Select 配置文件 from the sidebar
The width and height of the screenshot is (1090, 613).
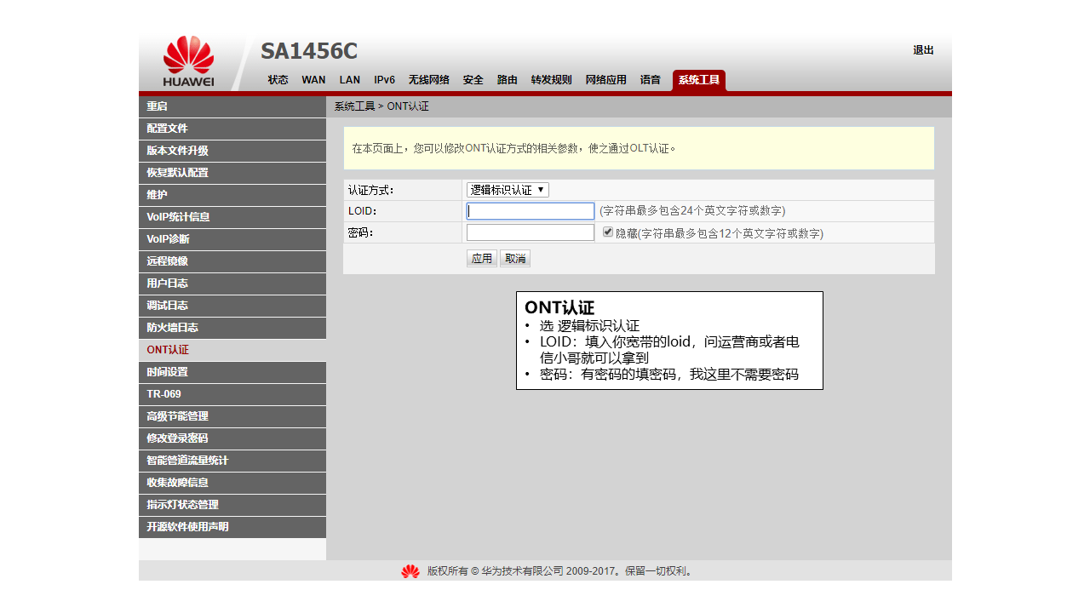232,129
